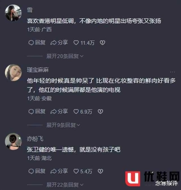Open username link 亦纷飞
The height and width of the screenshot is (190, 181).
pos(35,139)
